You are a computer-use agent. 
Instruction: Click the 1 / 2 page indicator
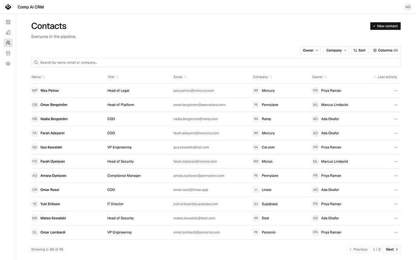point(376,249)
